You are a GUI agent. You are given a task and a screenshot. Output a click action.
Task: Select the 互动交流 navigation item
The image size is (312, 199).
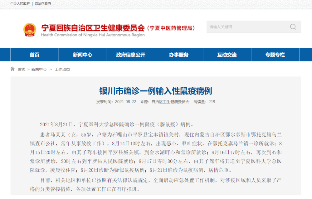(x=227, y=55)
